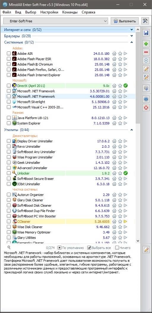Toggle the 'Ничего' checkbox

tap(117, 248)
